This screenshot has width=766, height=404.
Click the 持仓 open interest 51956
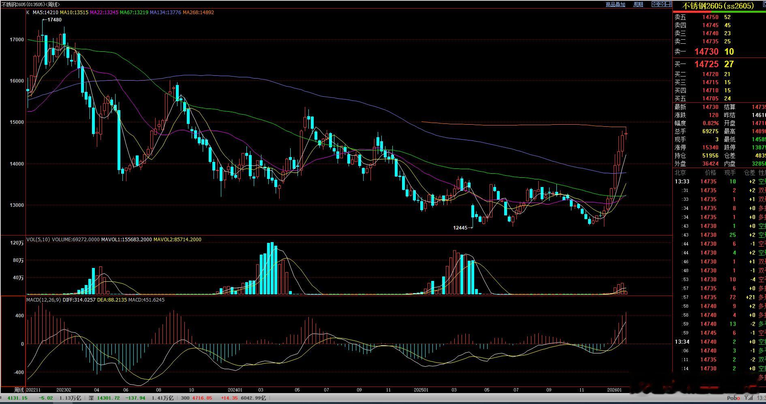pos(710,155)
